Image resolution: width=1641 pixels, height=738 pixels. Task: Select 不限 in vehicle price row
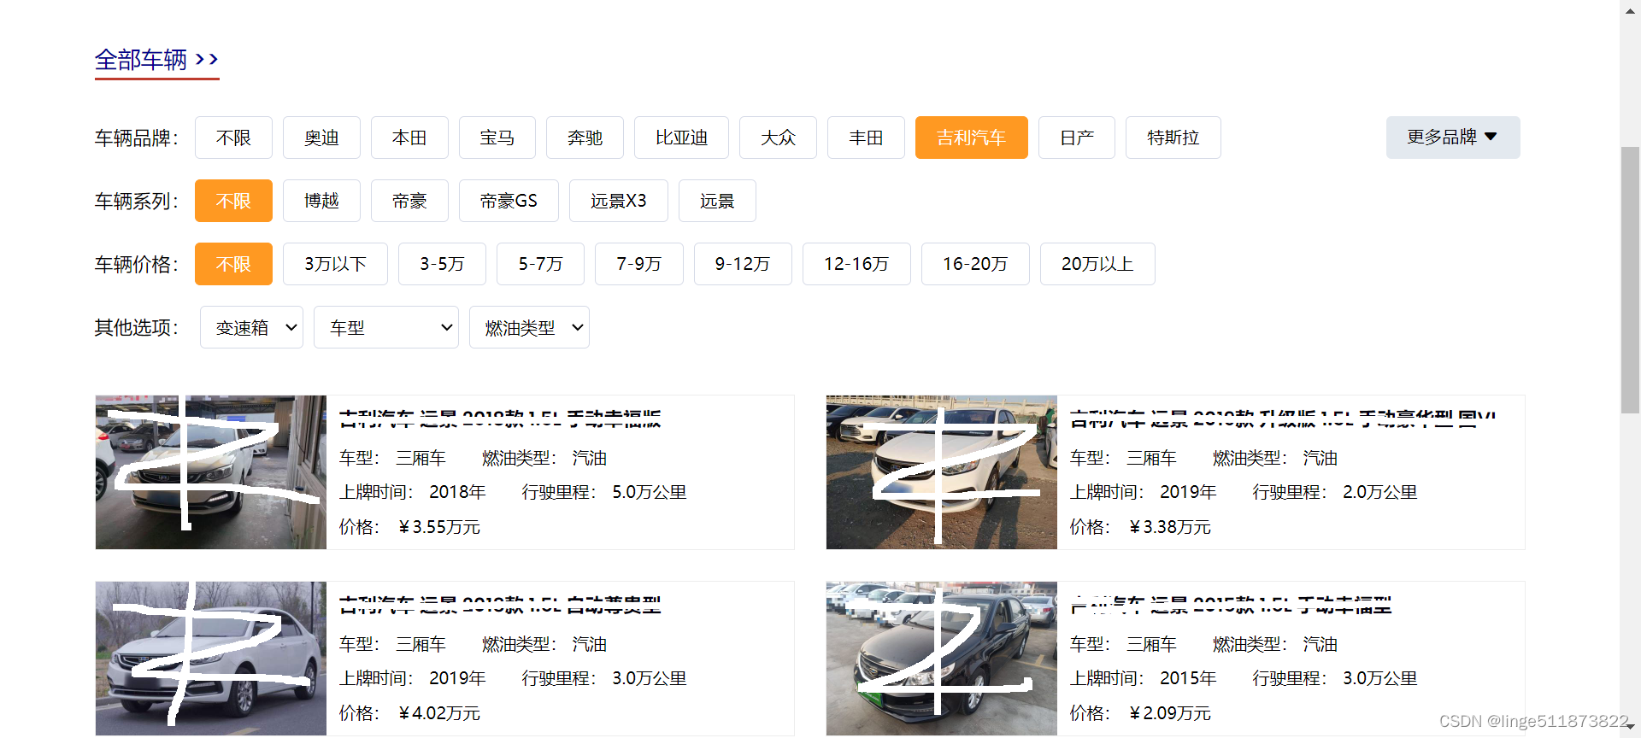click(233, 264)
